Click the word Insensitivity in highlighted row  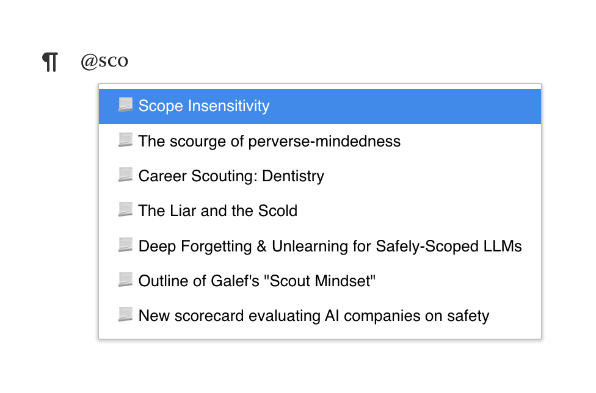coord(228,106)
